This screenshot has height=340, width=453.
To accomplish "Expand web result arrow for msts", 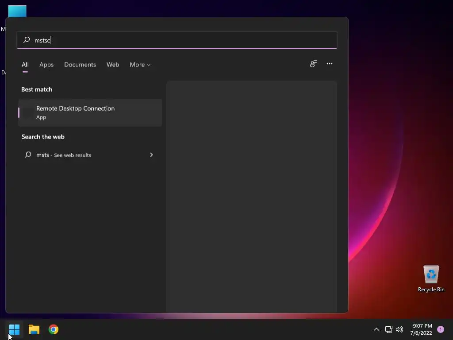I will [151, 155].
